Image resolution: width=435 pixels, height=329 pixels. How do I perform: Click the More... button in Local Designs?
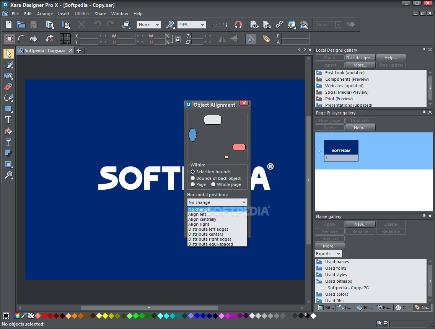(360, 65)
